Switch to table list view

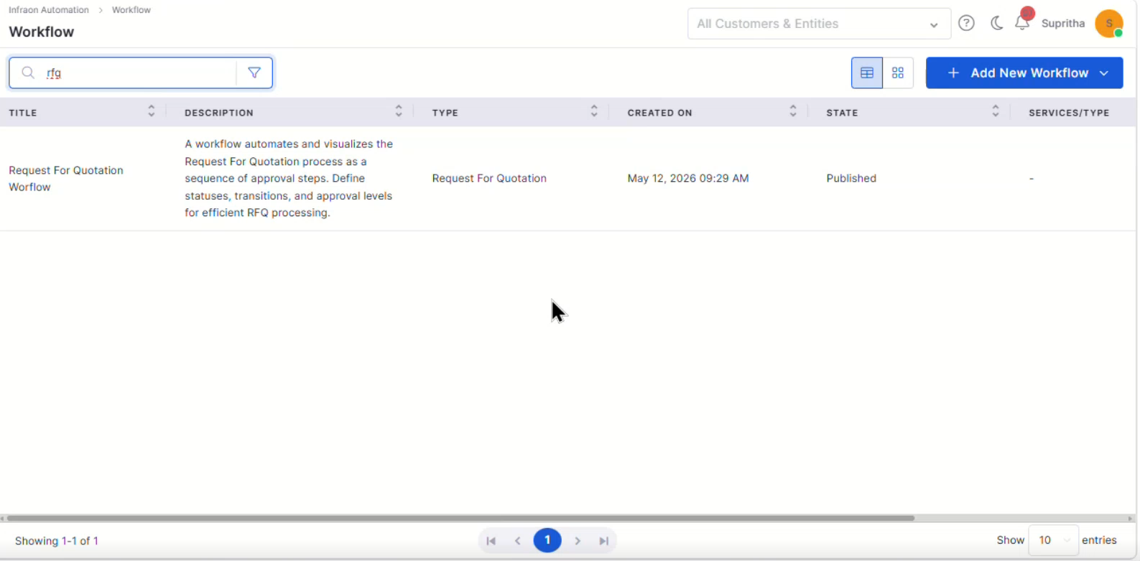point(867,73)
